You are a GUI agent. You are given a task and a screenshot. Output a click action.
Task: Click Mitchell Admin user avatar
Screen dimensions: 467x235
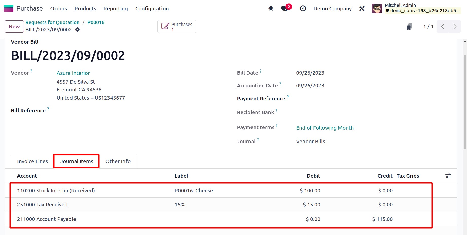pos(377,9)
